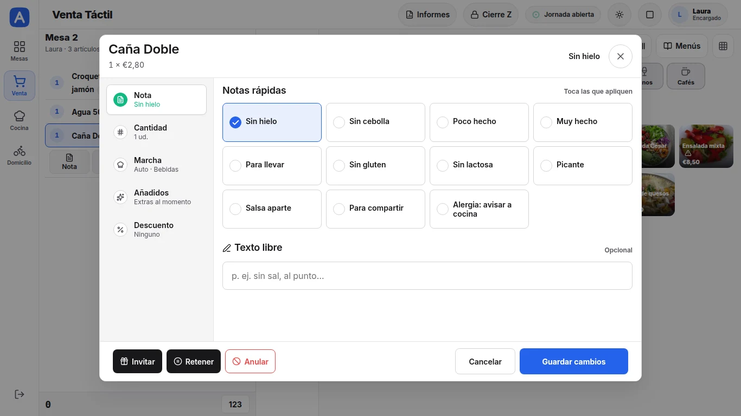Viewport: 741px width, 416px height.
Task: Open Domicilio delivery bike section
Action: (20, 155)
